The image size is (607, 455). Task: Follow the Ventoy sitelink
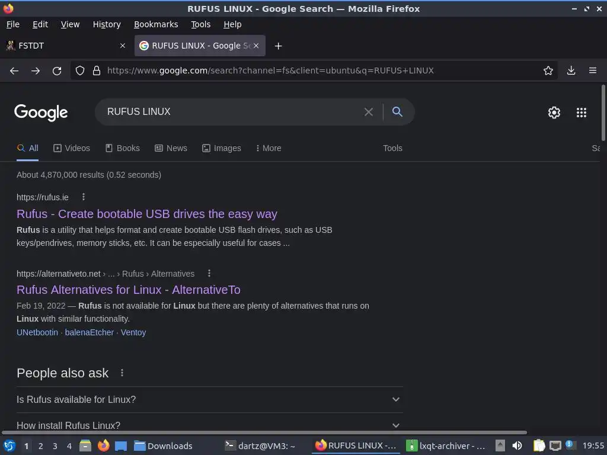click(133, 332)
